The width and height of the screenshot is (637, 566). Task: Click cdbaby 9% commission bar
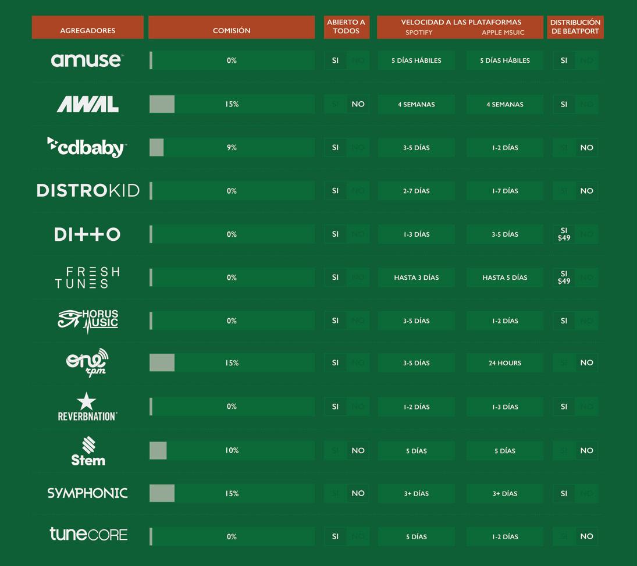click(x=232, y=148)
